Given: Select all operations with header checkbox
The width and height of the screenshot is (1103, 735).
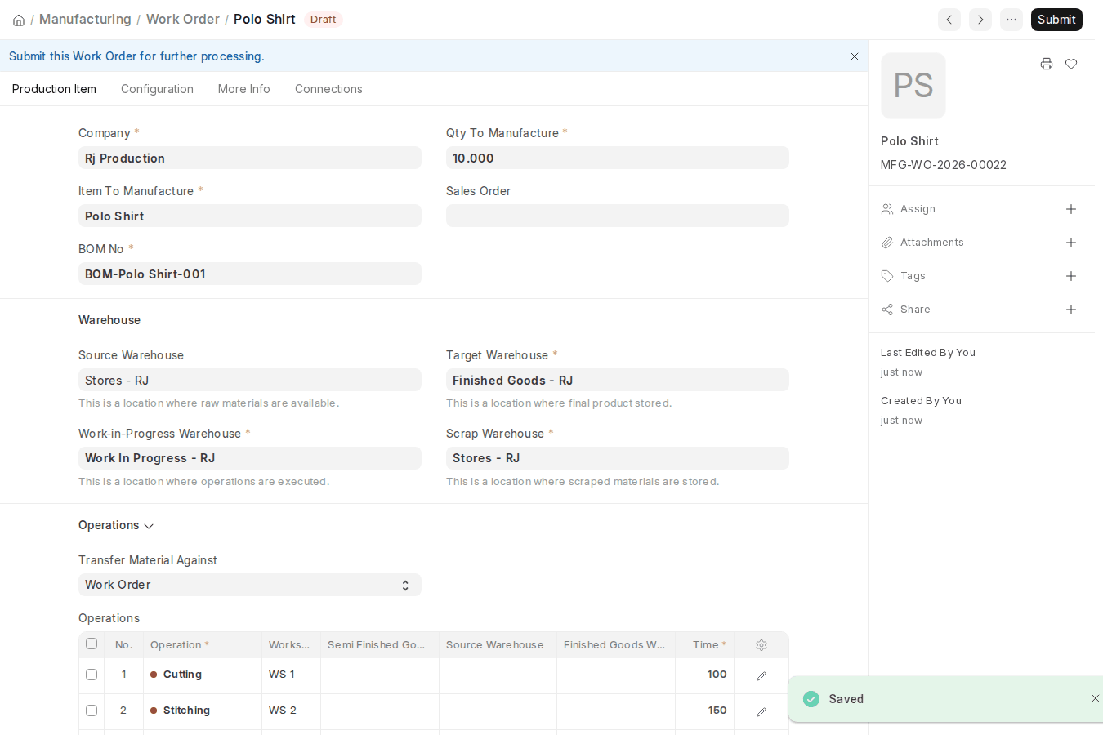Looking at the screenshot, I should pos(92,644).
